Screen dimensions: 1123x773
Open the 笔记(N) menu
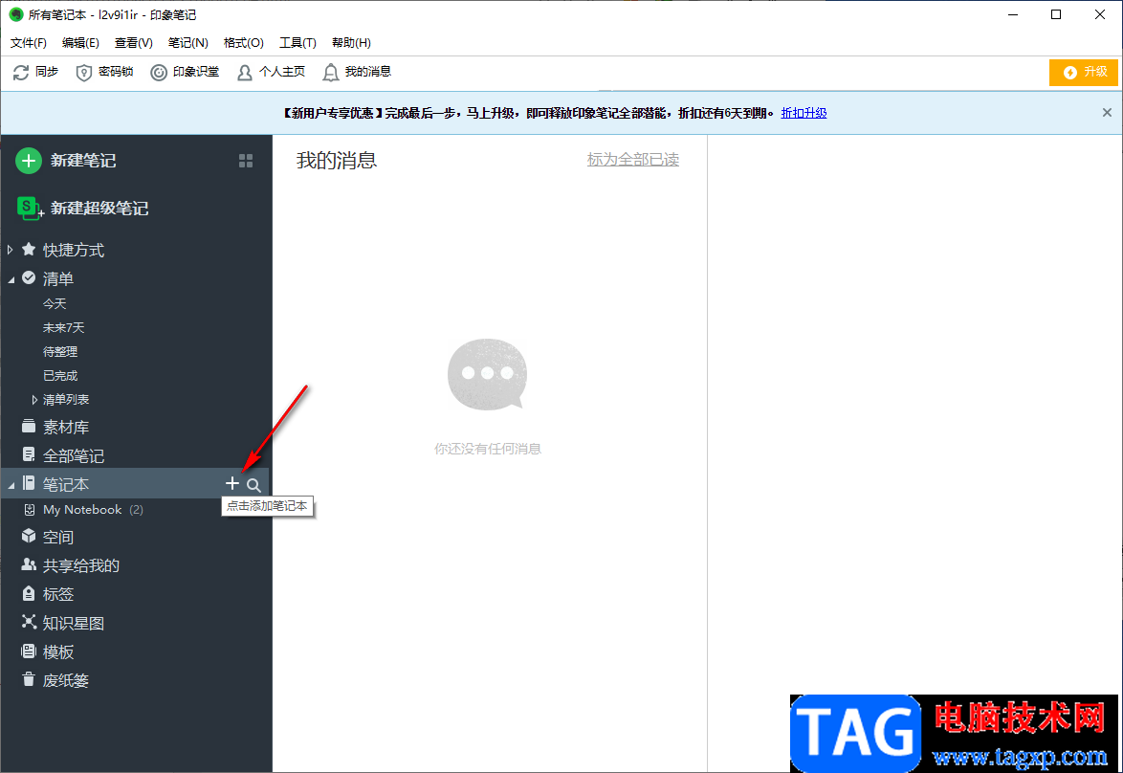click(187, 43)
